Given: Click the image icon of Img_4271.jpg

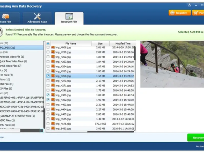Looking at the screenshot, I should pyautogui.click(x=53, y=85).
